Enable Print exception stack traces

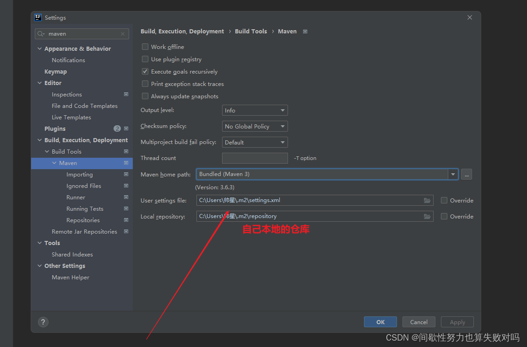click(145, 84)
